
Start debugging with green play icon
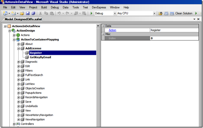[91, 13]
